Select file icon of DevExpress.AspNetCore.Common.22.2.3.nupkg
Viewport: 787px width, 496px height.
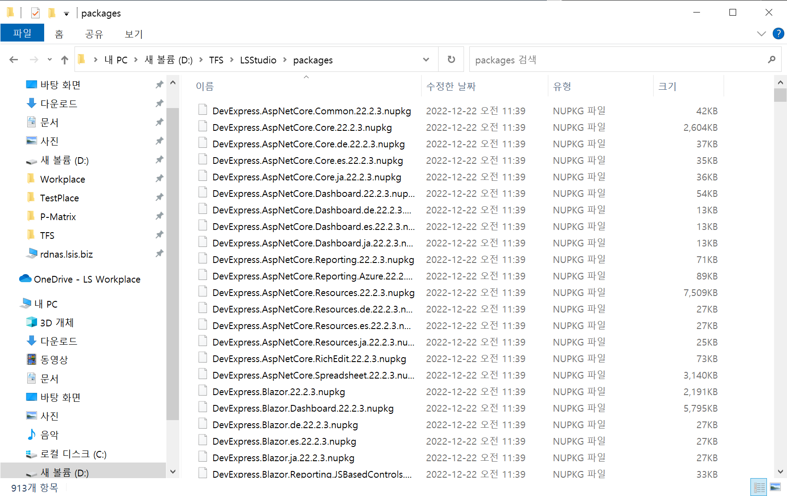pos(203,110)
